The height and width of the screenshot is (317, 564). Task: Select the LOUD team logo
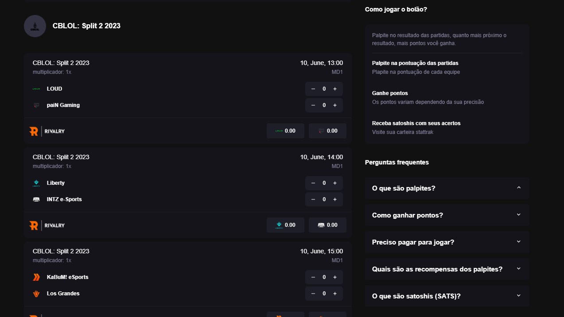[x=36, y=88]
